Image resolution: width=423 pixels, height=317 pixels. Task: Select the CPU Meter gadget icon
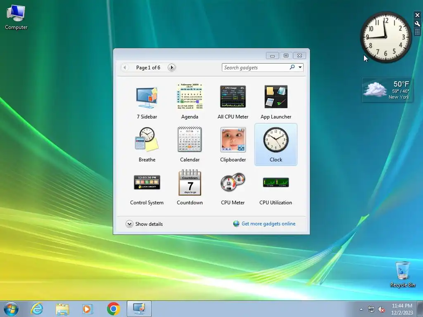click(x=233, y=182)
